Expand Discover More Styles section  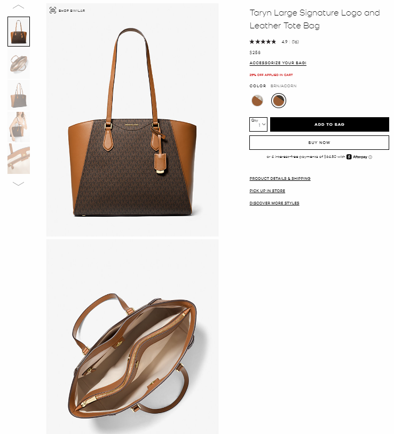pos(274,203)
